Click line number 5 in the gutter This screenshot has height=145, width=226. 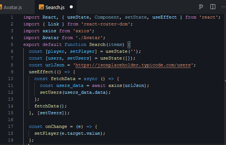click(12, 44)
